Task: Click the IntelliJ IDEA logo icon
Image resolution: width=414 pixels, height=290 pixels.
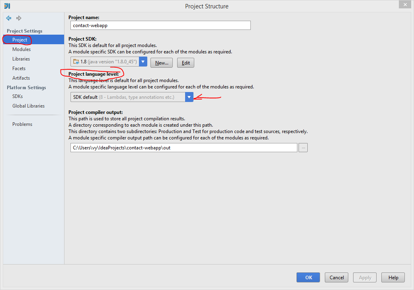Action: click(7, 6)
